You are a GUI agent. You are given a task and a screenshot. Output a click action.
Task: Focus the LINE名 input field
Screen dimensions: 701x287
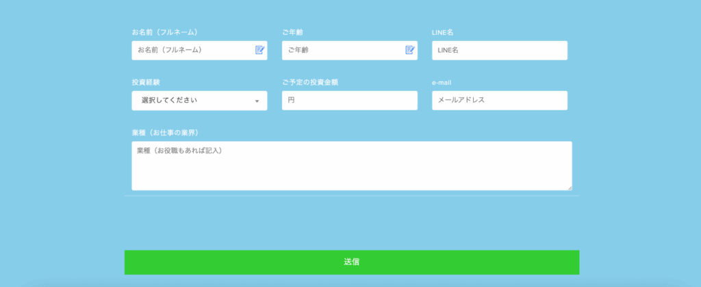point(500,51)
